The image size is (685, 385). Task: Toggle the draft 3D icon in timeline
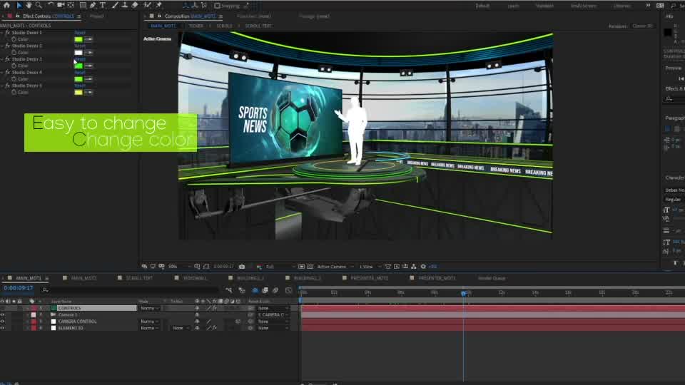(x=242, y=290)
